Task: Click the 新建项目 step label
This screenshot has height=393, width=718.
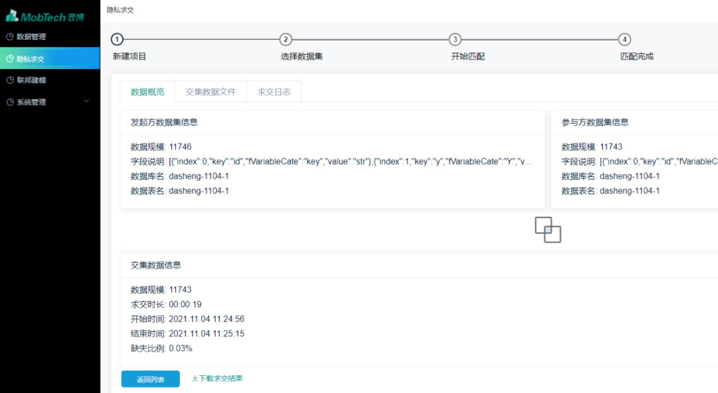Action: point(130,57)
